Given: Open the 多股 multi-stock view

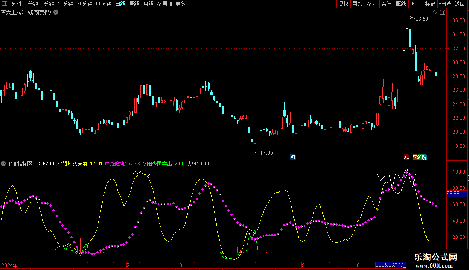Looking at the screenshot, I should pos(372,4).
